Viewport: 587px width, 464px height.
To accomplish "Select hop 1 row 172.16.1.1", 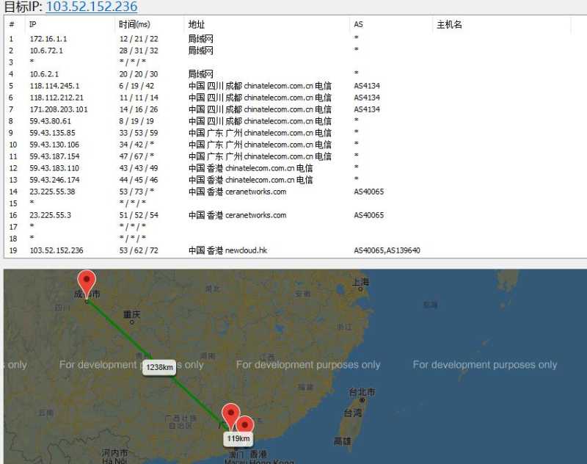I will coord(296,39).
